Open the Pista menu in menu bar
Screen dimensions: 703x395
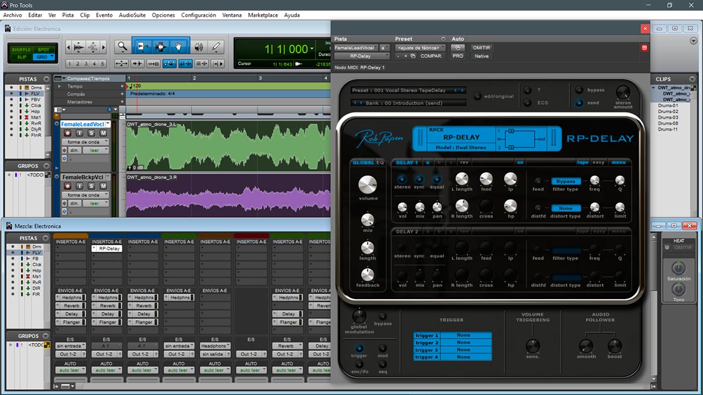(x=68, y=15)
